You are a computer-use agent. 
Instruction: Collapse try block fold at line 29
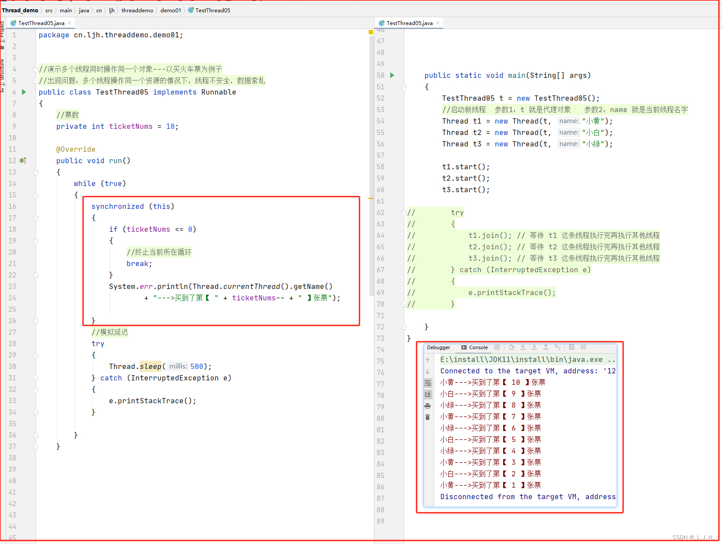pos(36,355)
